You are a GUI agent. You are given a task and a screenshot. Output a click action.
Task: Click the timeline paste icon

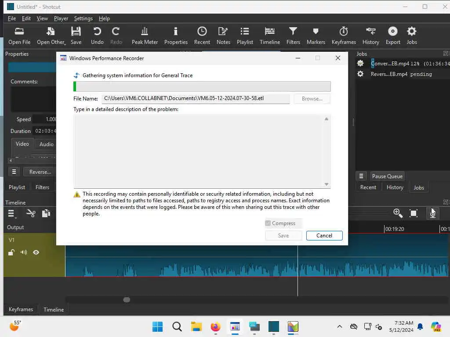[46, 213]
